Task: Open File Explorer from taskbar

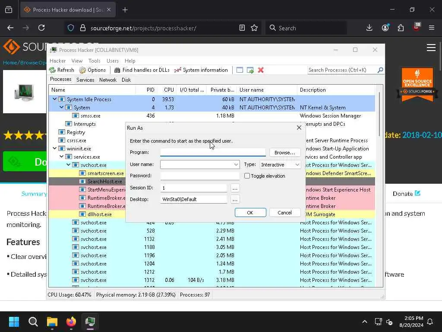Action: coord(52,322)
